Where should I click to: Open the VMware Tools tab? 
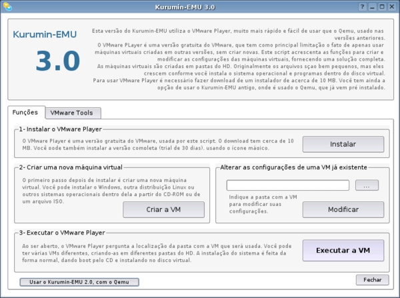[73, 113]
